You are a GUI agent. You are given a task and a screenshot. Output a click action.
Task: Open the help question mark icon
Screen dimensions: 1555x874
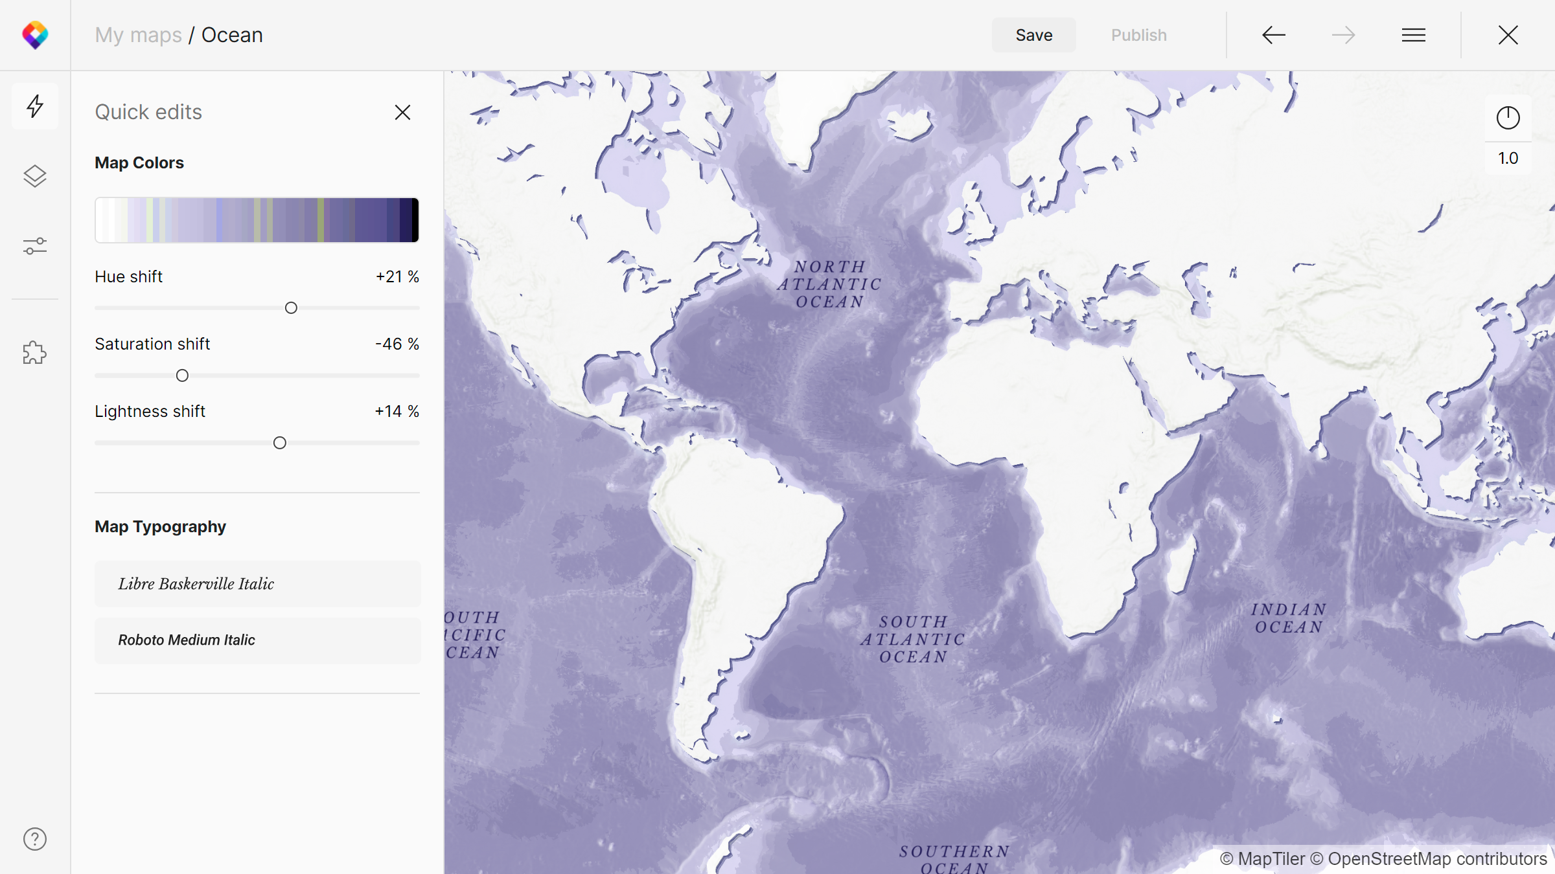(x=35, y=839)
